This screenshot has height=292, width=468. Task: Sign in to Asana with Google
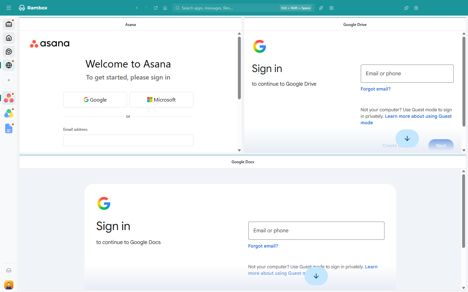point(95,100)
